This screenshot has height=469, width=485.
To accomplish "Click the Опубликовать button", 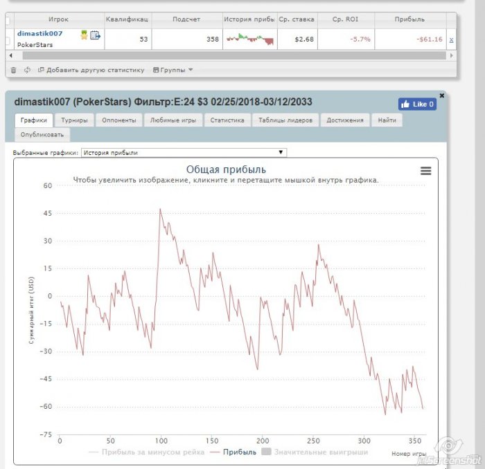I will (42, 134).
